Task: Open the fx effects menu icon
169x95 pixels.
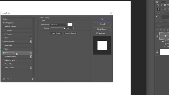Action: pos(4,79)
